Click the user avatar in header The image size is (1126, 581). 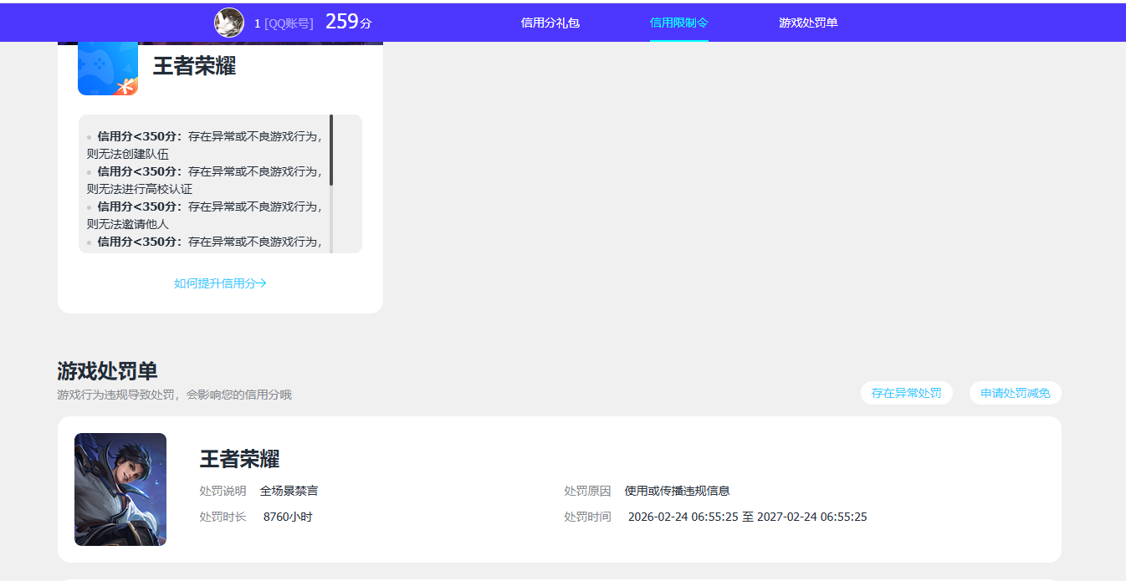[228, 23]
